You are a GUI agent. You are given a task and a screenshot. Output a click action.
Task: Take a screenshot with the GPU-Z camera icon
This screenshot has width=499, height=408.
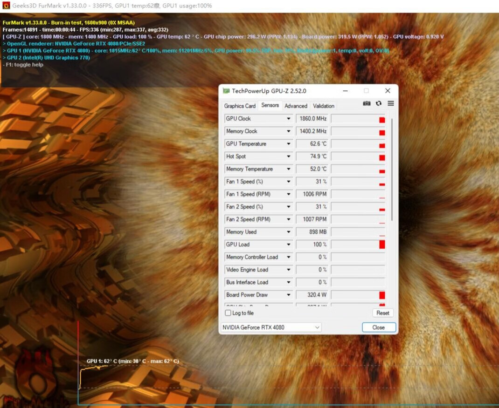367,103
